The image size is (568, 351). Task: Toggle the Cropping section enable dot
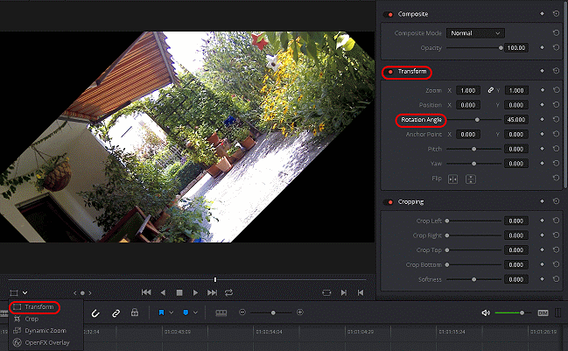389,202
